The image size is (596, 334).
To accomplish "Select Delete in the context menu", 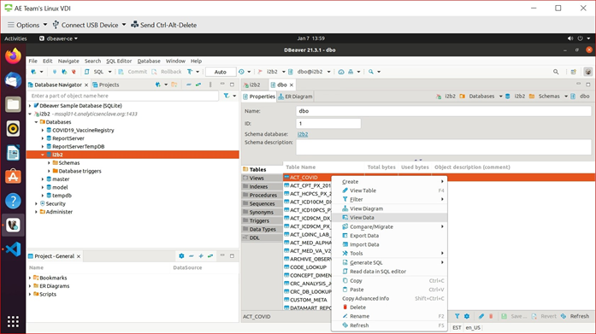I will [x=389, y=307].
